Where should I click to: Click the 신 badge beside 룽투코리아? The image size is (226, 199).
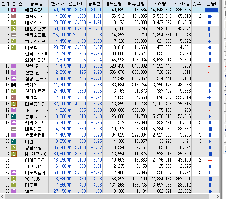point(14,116)
